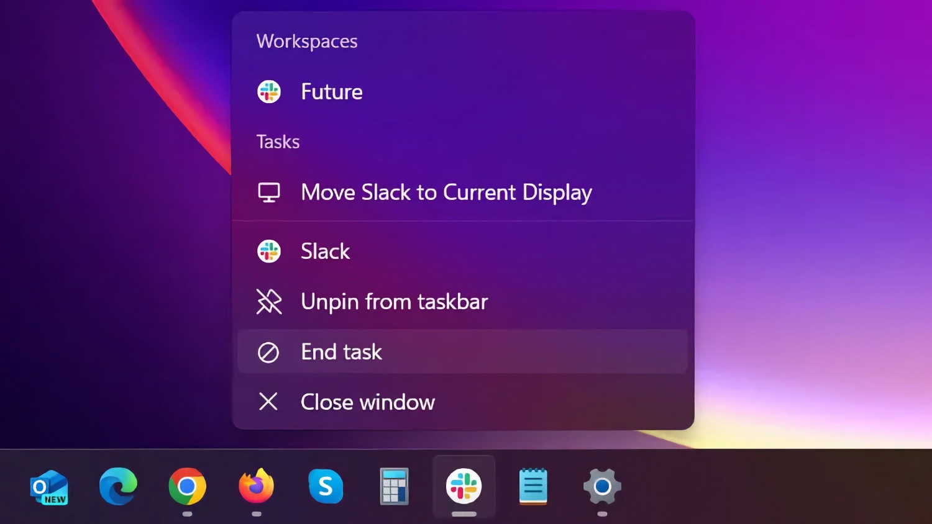The width and height of the screenshot is (932, 524).
Task: Open Skype from the taskbar
Action: coord(326,487)
